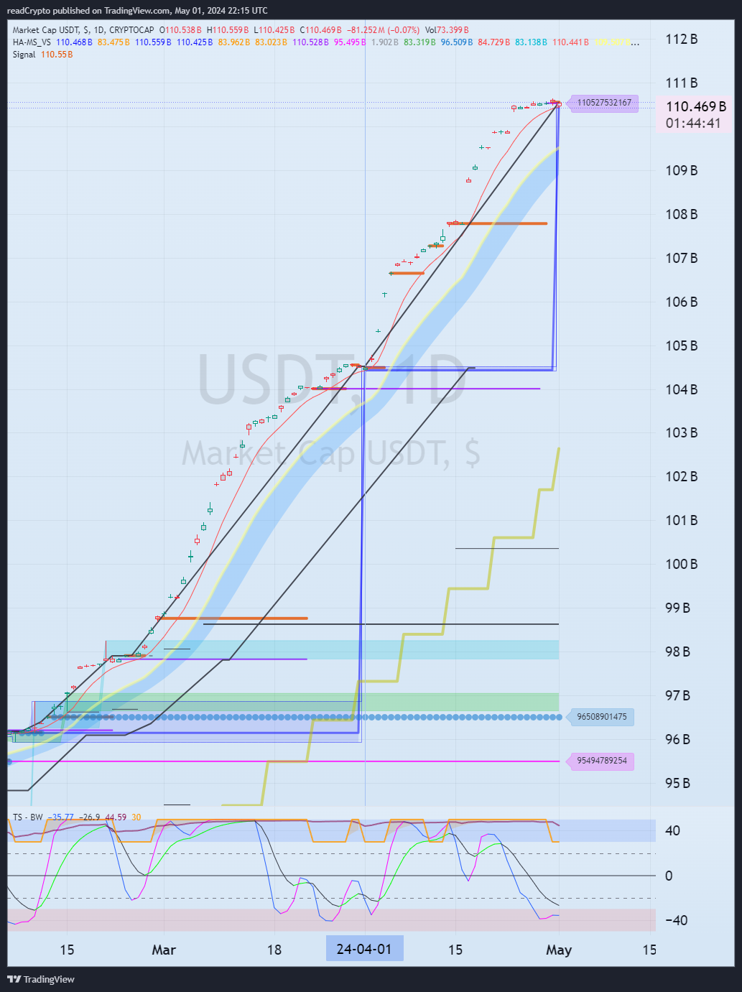Click the 107 B price axis label
This screenshot has height=992, width=742.
pyautogui.click(x=682, y=258)
